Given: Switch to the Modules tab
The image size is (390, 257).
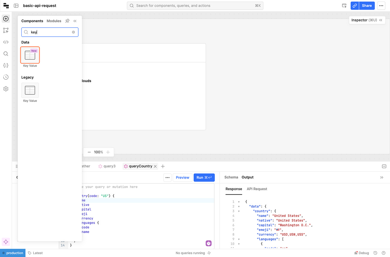Looking at the screenshot, I should pyautogui.click(x=54, y=21).
